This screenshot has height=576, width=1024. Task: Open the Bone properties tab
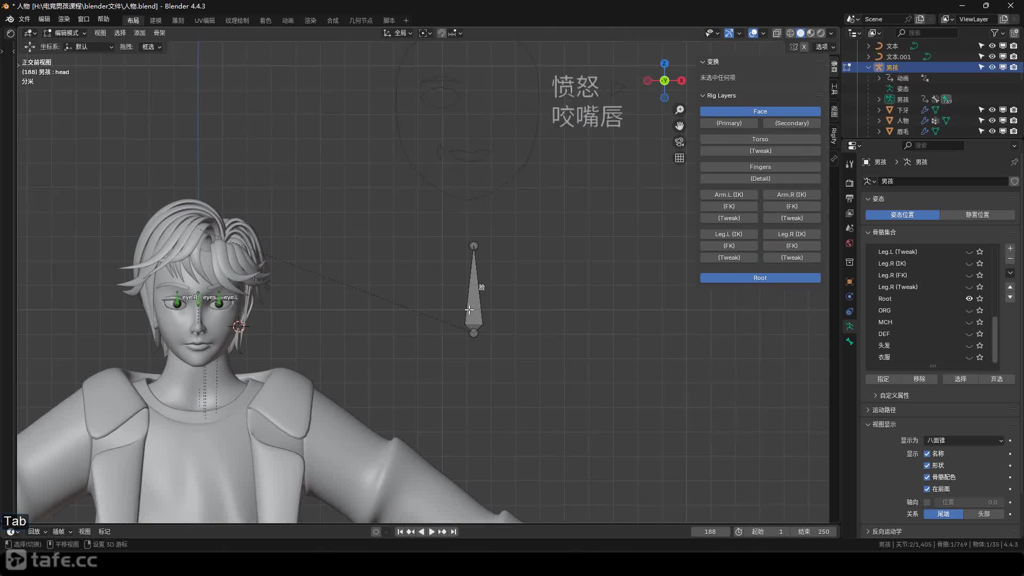coord(850,342)
